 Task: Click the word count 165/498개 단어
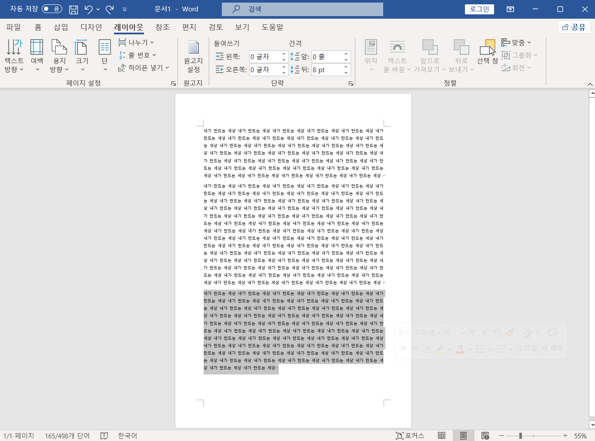coord(67,435)
